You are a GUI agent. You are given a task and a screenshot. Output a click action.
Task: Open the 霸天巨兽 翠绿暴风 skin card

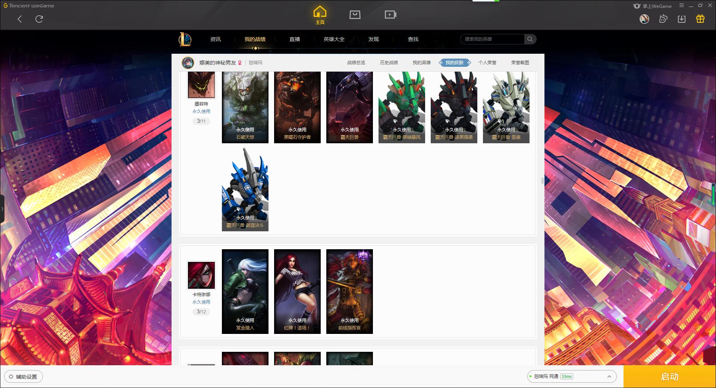click(x=402, y=107)
